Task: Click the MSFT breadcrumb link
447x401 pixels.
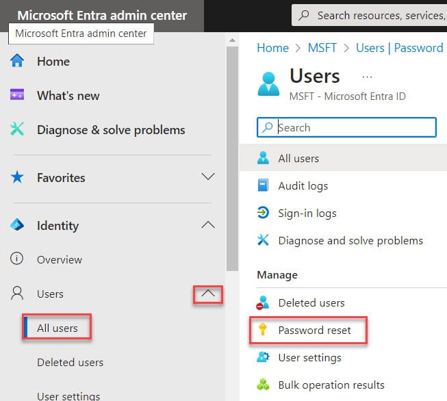Action: click(322, 48)
